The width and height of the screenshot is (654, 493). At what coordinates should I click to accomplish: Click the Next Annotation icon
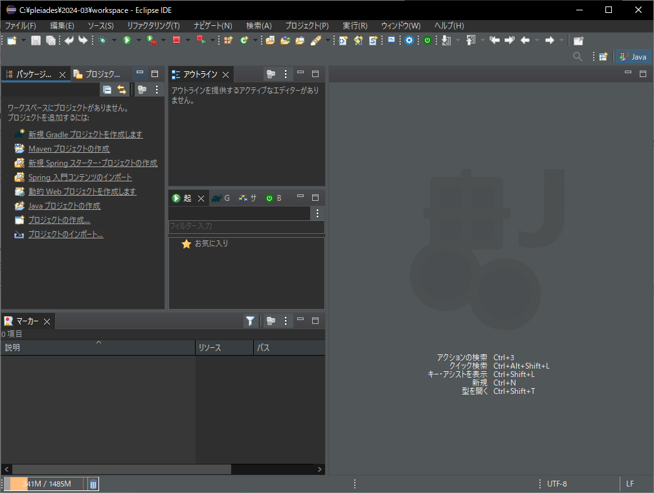pyautogui.click(x=446, y=41)
